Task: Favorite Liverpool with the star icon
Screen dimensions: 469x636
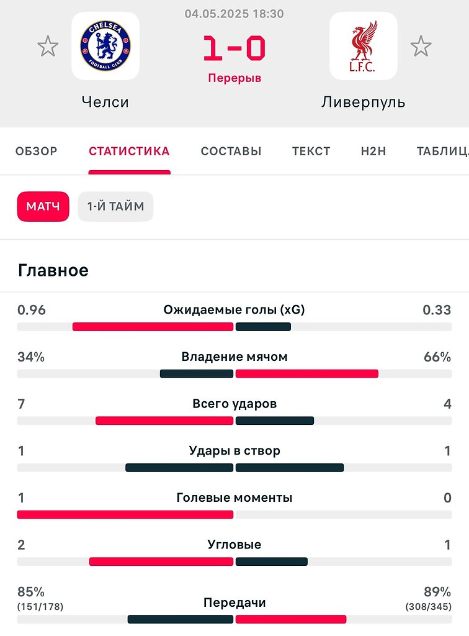Action: tap(421, 46)
